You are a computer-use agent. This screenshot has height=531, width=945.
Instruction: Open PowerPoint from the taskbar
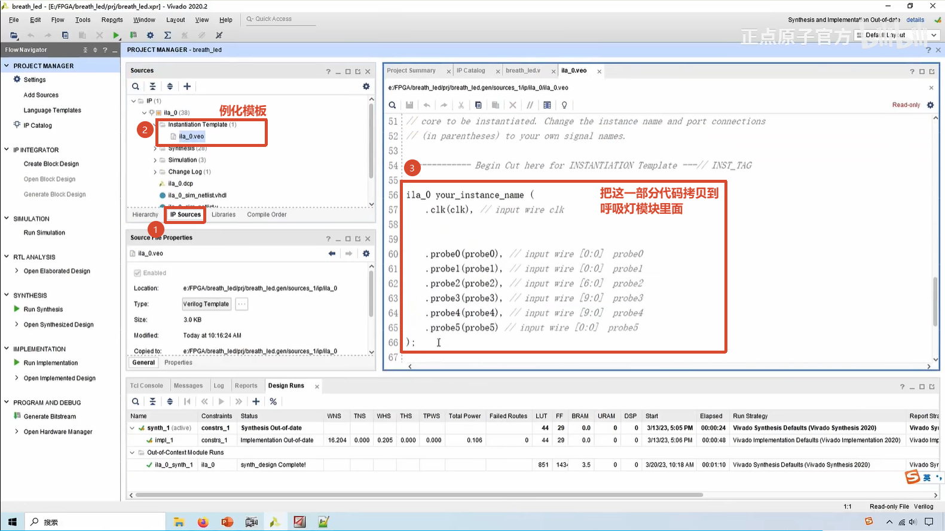coord(227,522)
